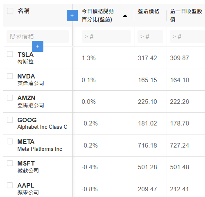Check the META row checkbox
The width and height of the screenshot is (205, 197).
click(x=10, y=141)
